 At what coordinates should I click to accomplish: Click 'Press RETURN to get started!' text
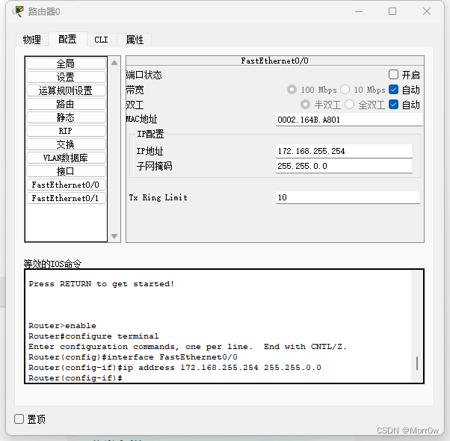point(102,284)
